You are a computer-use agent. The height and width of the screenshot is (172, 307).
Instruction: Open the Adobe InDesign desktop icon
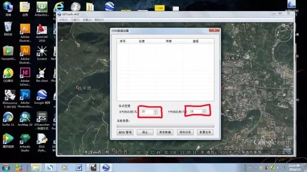tap(25, 76)
